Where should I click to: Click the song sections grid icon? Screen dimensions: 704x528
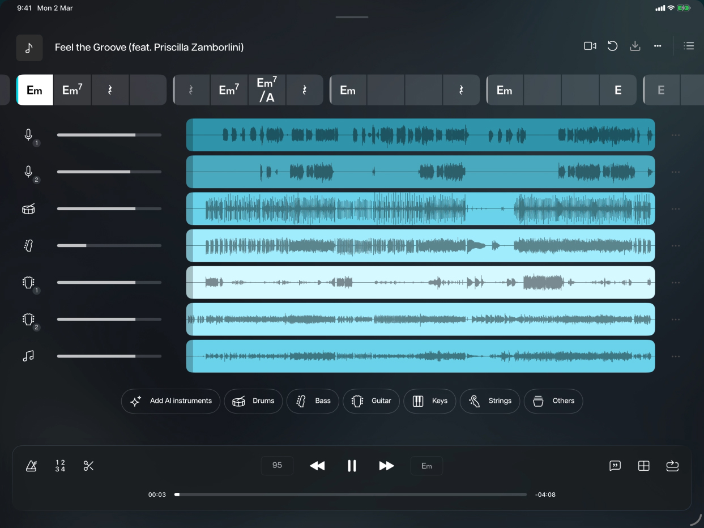point(644,466)
